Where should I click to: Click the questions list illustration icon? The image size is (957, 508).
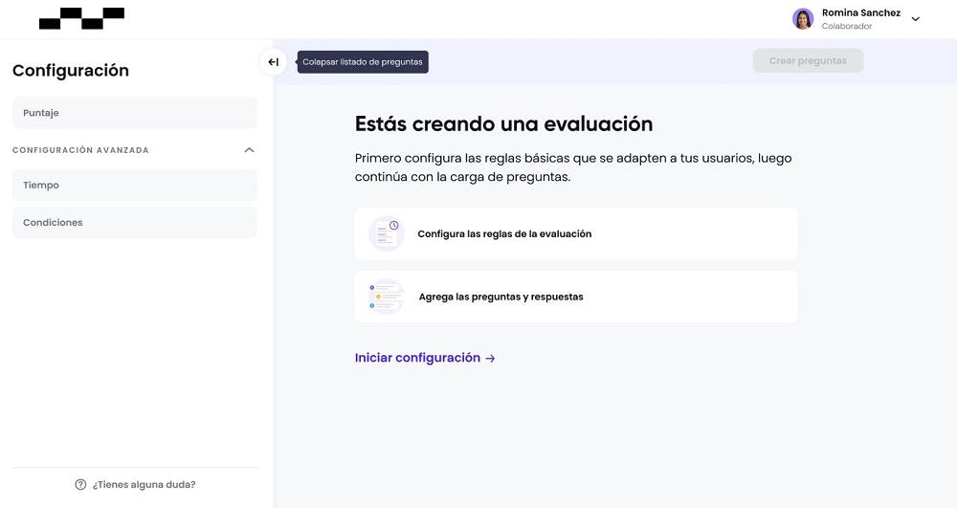386,297
